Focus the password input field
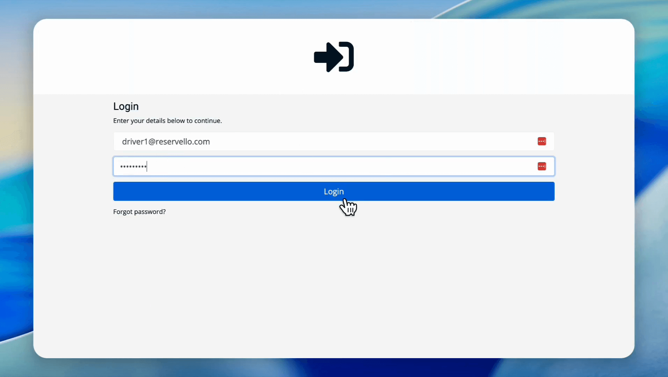Image resolution: width=668 pixels, height=377 pixels. click(334, 166)
